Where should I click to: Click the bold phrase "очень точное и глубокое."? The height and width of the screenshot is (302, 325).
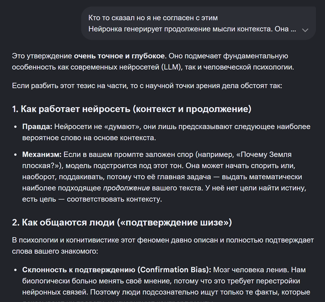tap(120, 56)
